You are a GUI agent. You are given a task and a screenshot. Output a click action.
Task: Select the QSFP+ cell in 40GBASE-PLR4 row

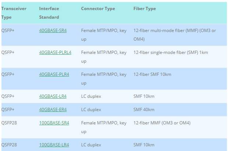(x=8, y=74)
